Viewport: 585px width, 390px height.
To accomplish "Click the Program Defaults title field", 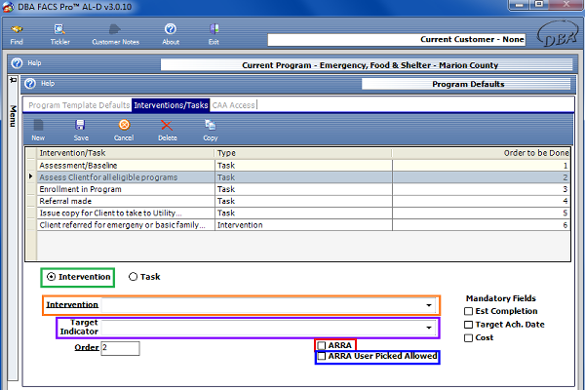I will pyautogui.click(x=466, y=84).
